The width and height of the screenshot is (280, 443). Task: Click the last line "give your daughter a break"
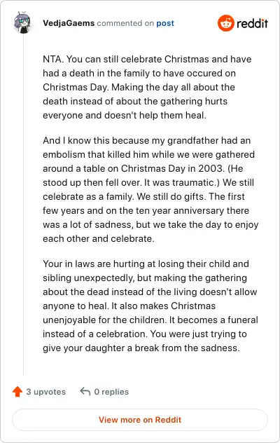click(x=141, y=348)
